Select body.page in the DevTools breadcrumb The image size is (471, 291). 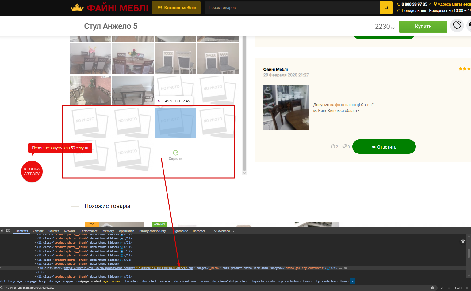[x=15, y=281]
